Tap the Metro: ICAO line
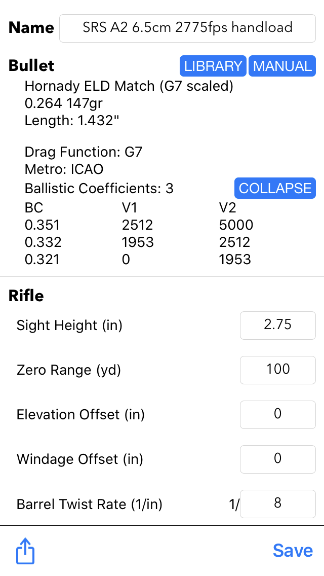Screen dimensions: 324x576 (64, 169)
